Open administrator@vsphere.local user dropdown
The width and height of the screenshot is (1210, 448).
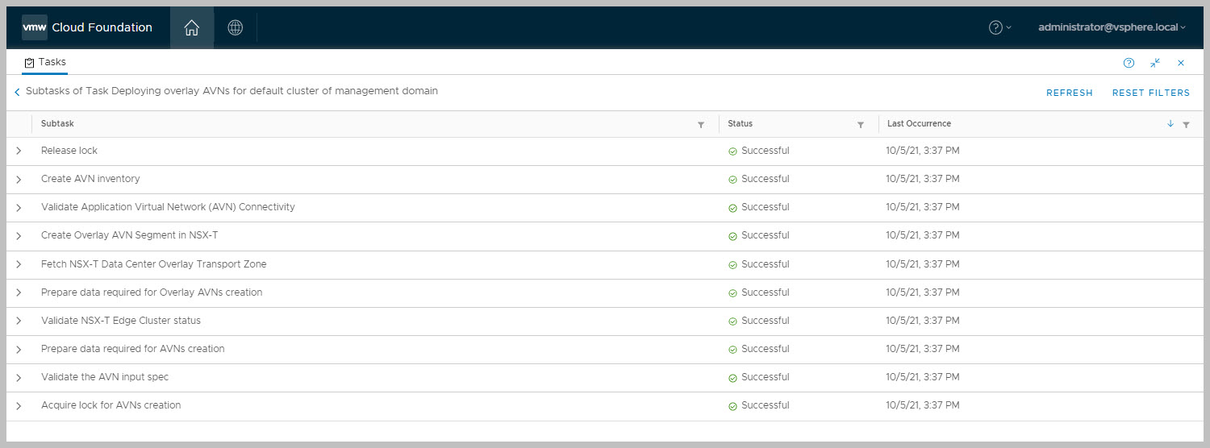click(1112, 27)
